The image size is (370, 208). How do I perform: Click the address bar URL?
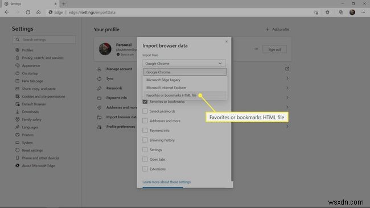coord(92,13)
